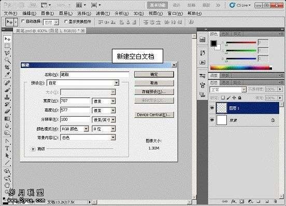
Task: Click the lock position icon in Layers
Action: (234, 98)
